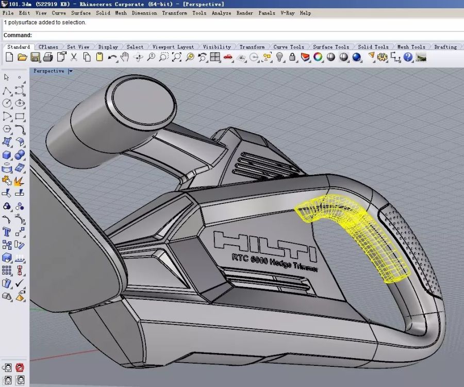Click the color wheel icon
Screen dimensions: 464x387
pyautogui.click(x=318, y=57)
